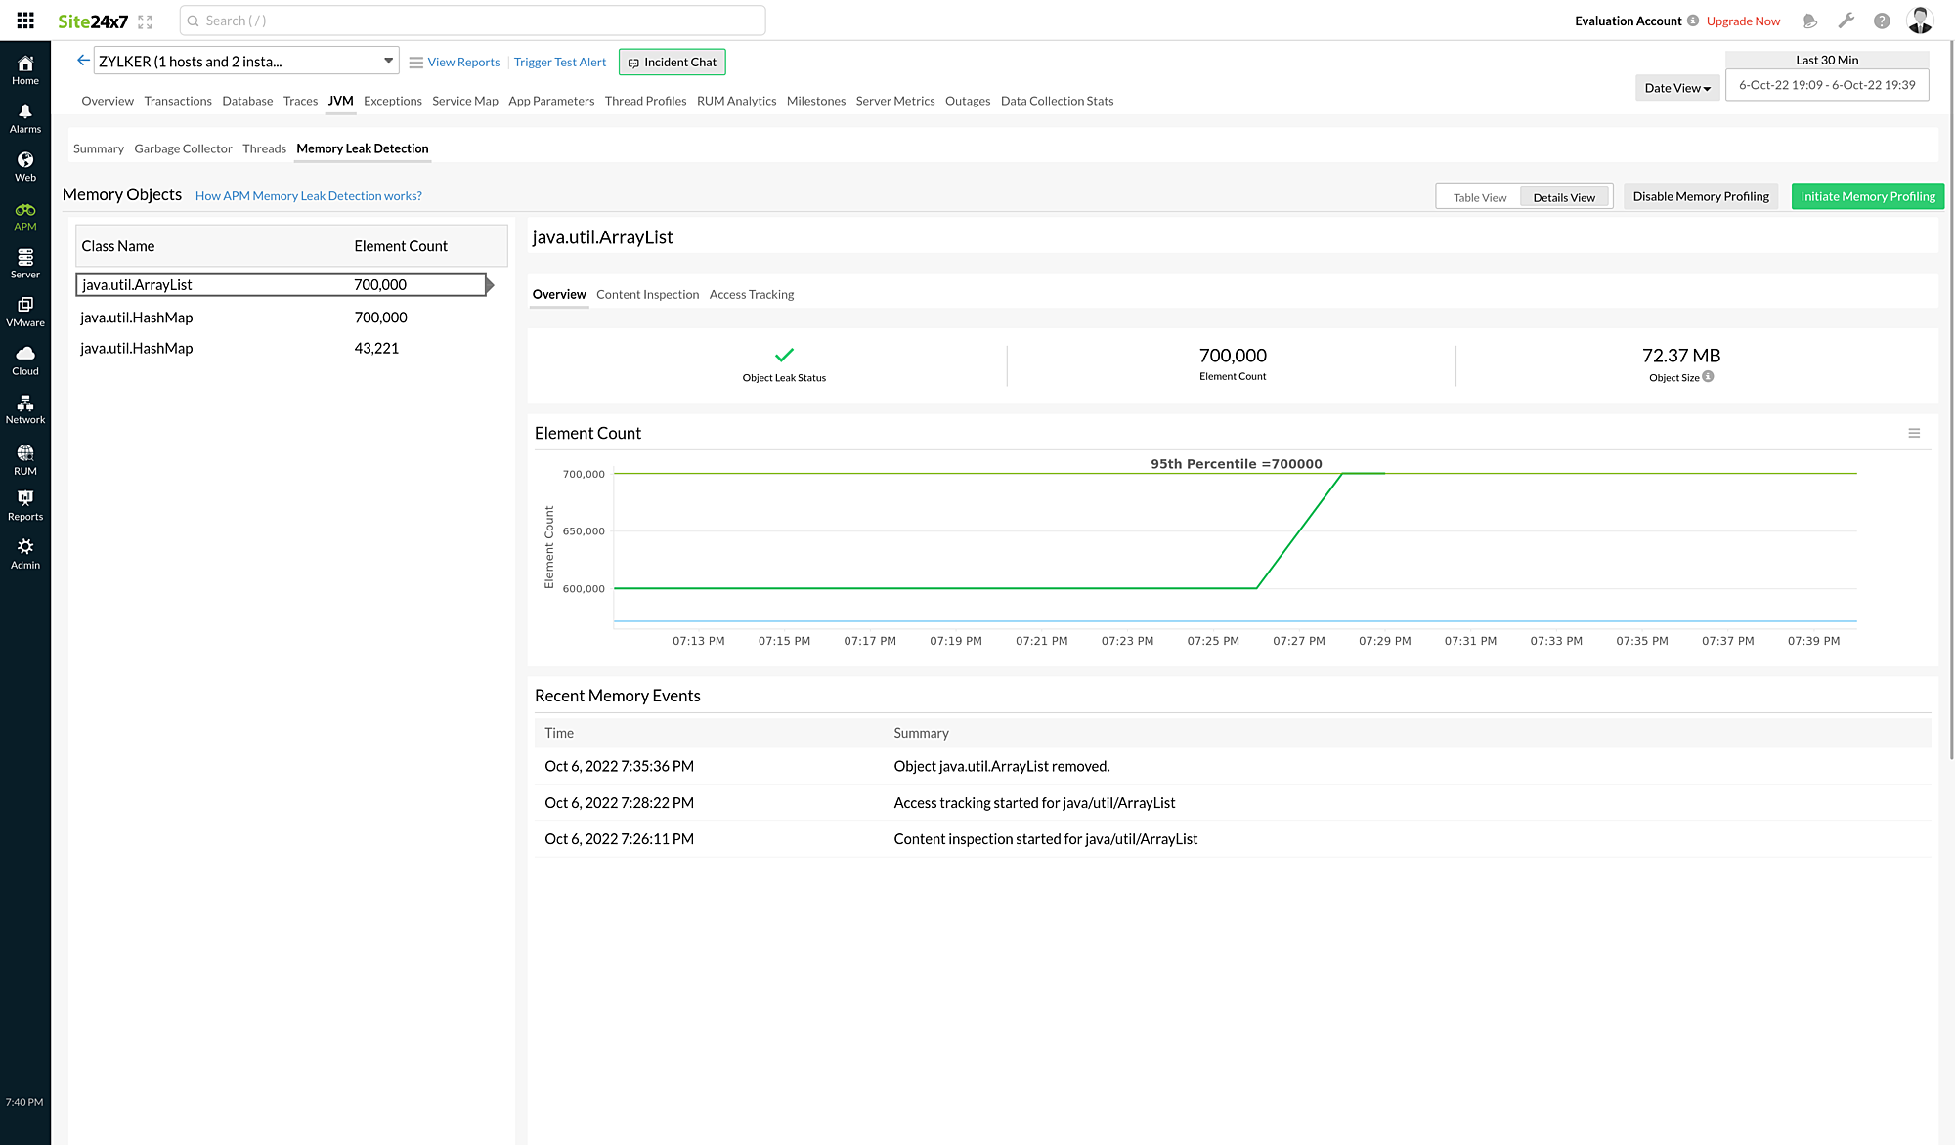Select the RUM icon in the sidebar
This screenshot has height=1145, width=1955.
click(24, 456)
